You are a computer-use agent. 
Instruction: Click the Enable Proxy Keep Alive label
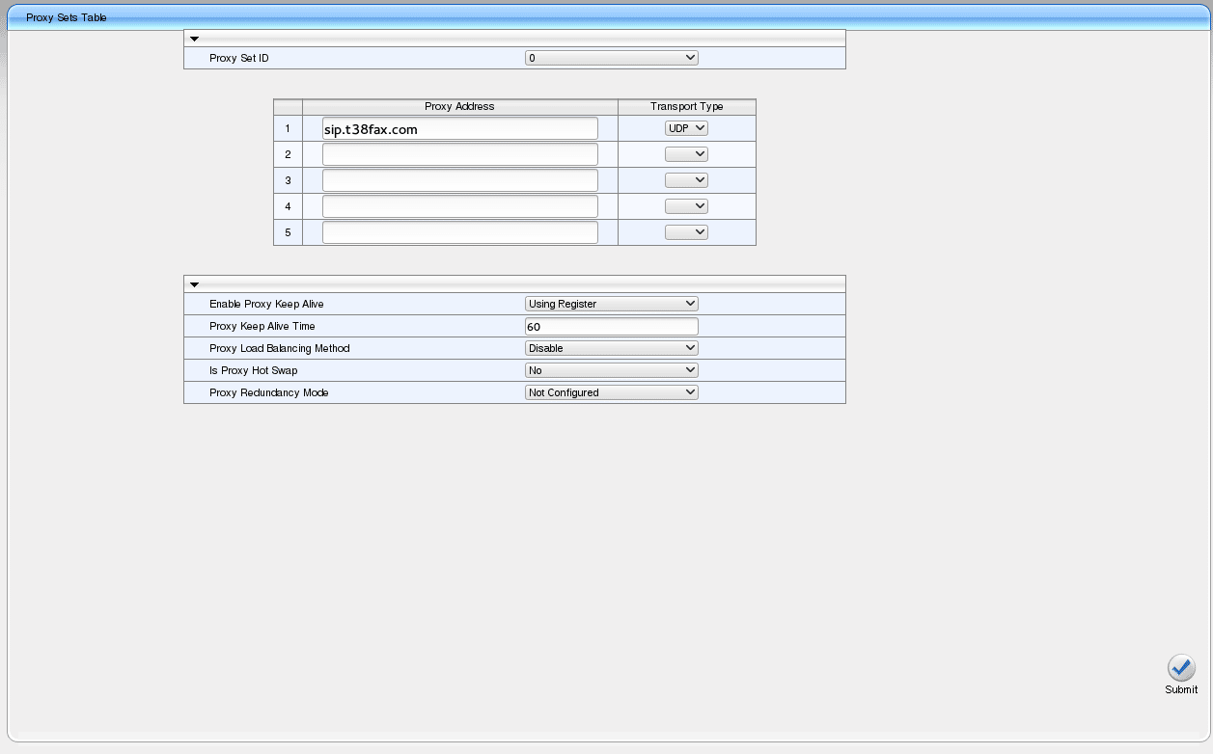[x=266, y=304]
